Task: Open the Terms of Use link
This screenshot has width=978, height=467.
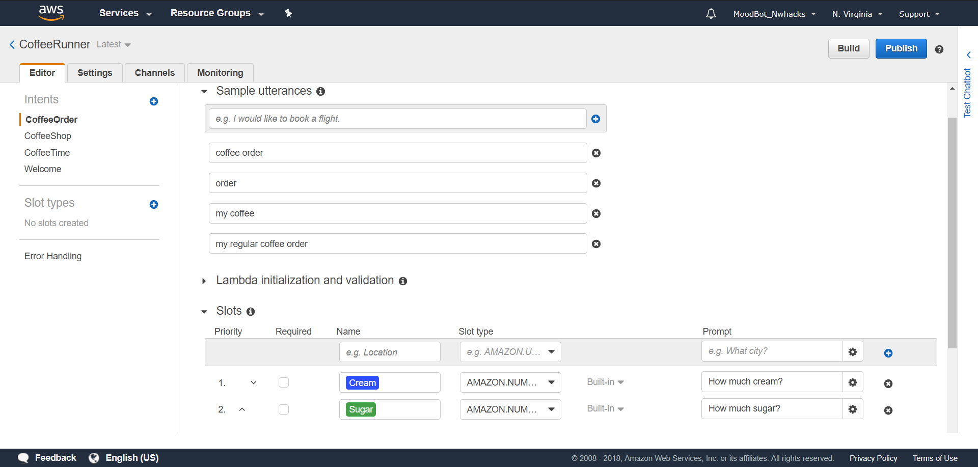Action: point(935,458)
